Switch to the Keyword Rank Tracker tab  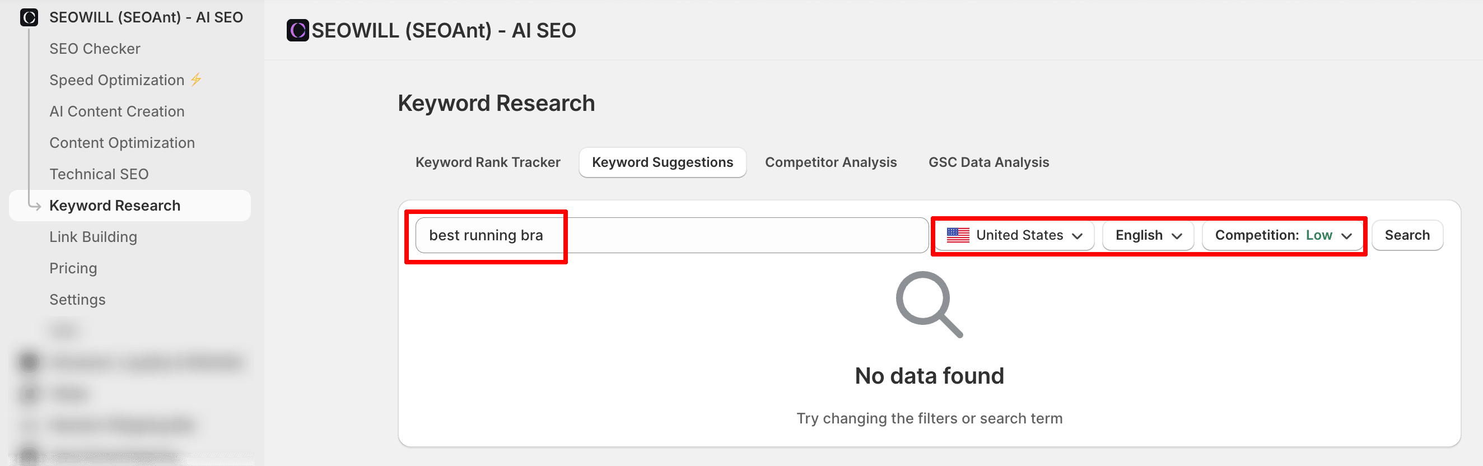tap(488, 162)
